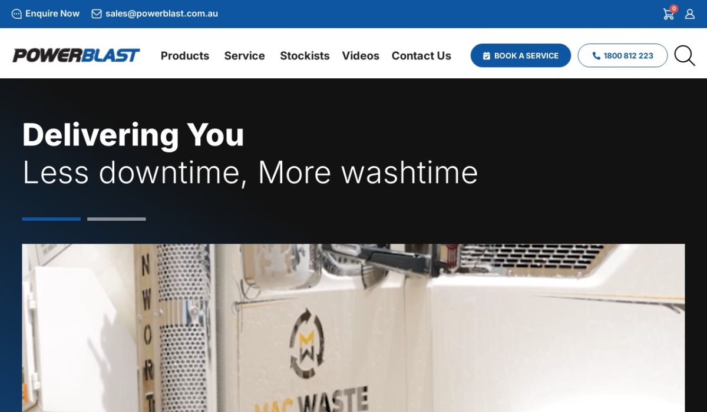This screenshot has width=707, height=412.
Task: Click the chat bubble Enquire icon
Action: [16, 14]
